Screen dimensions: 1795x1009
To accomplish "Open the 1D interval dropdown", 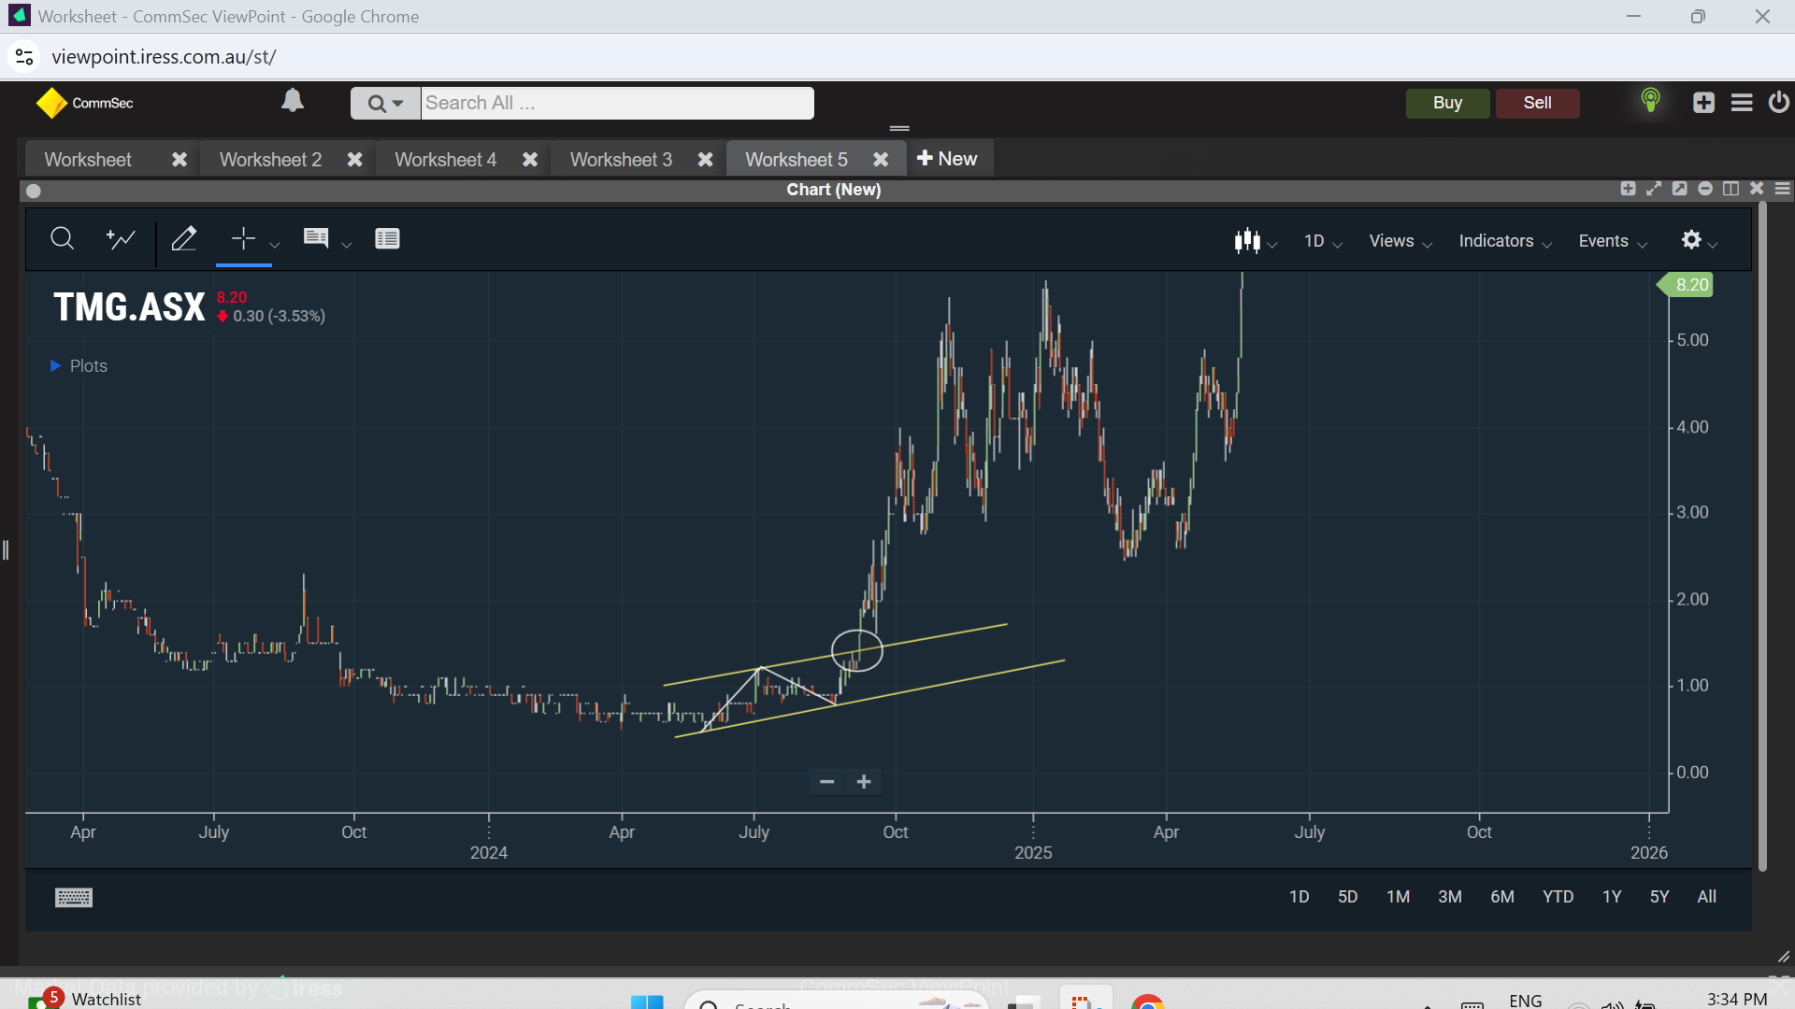I will click(1323, 241).
